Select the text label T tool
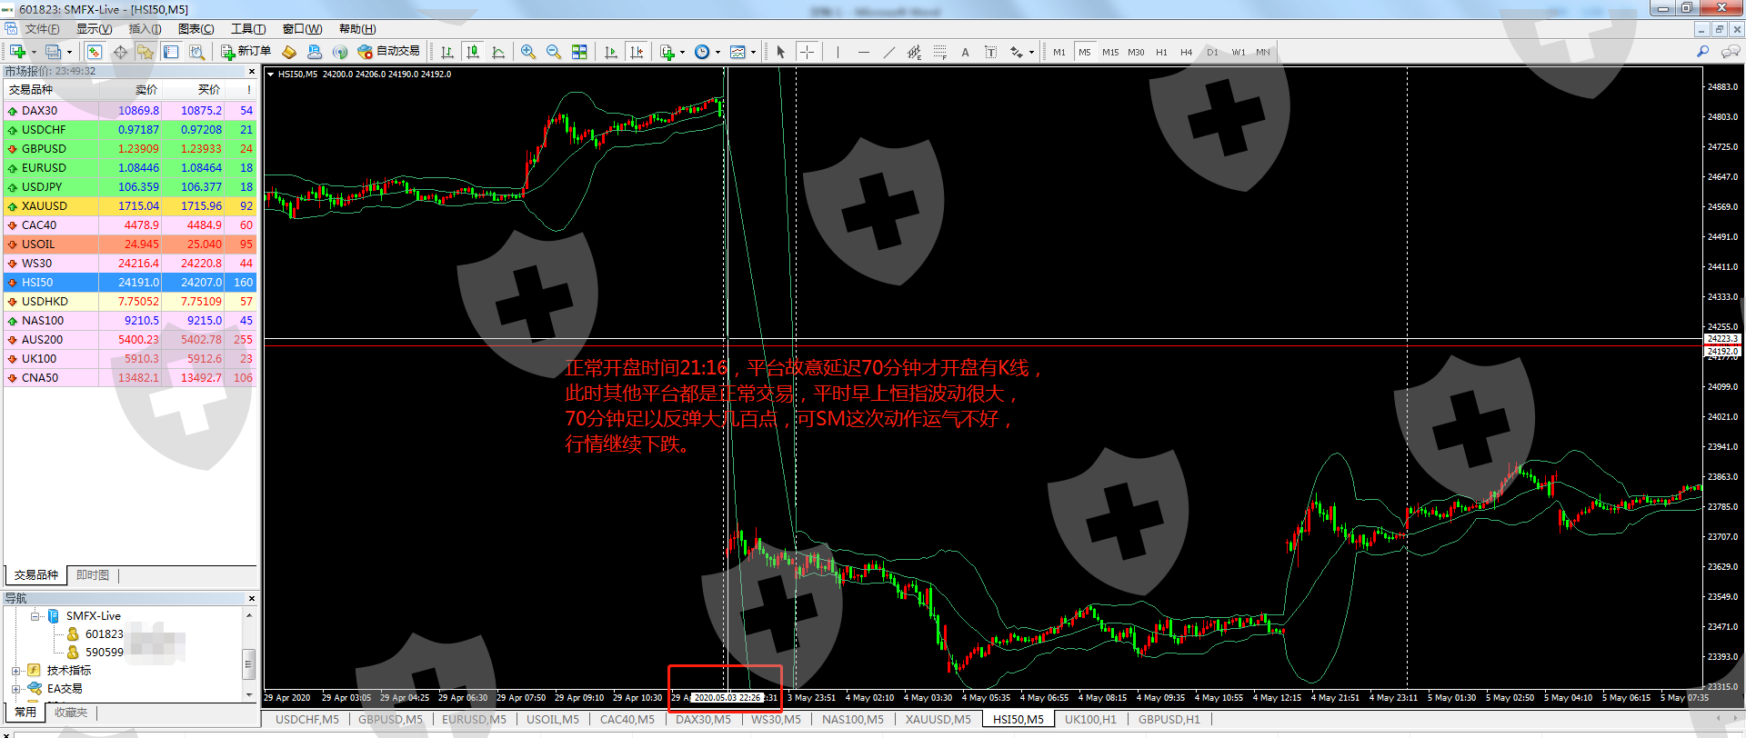1746x738 pixels. coord(990,52)
